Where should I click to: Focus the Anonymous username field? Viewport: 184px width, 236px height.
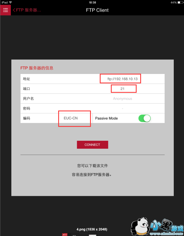click(x=122, y=99)
